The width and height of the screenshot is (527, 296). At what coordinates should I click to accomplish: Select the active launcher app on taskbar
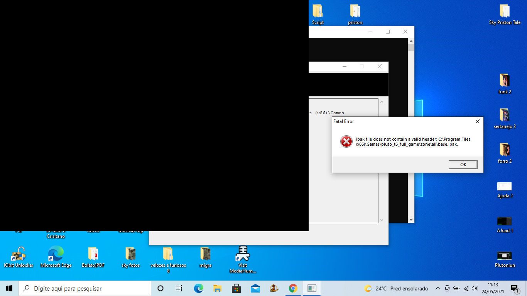click(312, 288)
